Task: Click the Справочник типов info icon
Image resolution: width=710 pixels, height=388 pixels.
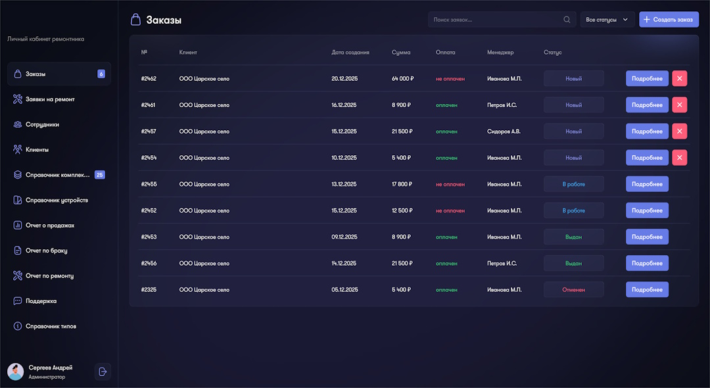Action: pyautogui.click(x=18, y=326)
